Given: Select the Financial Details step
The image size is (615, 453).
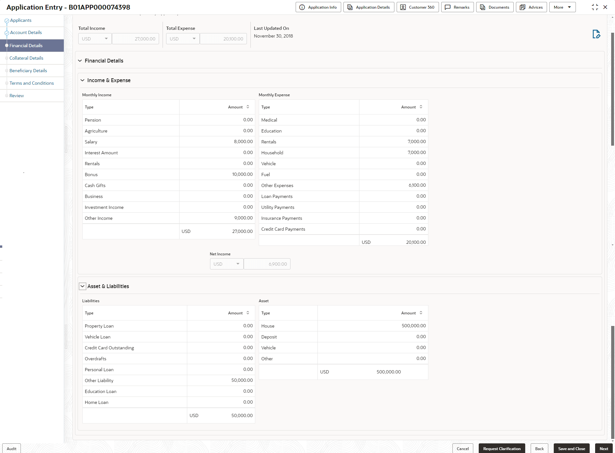Looking at the screenshot, I should click(x=32, y=46).
